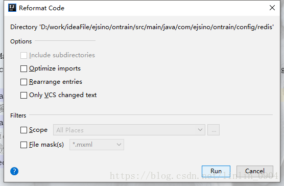This screenshot has height=186, width=284.
Task: Check Only VCS changed text option
Action: pos(23,95)
